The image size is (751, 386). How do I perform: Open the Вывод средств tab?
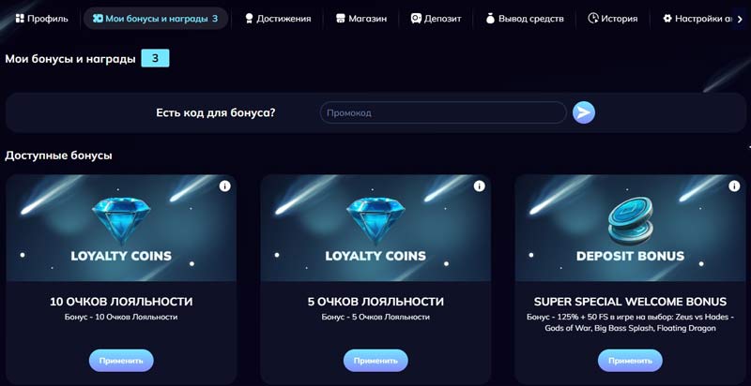click(525, 18)
